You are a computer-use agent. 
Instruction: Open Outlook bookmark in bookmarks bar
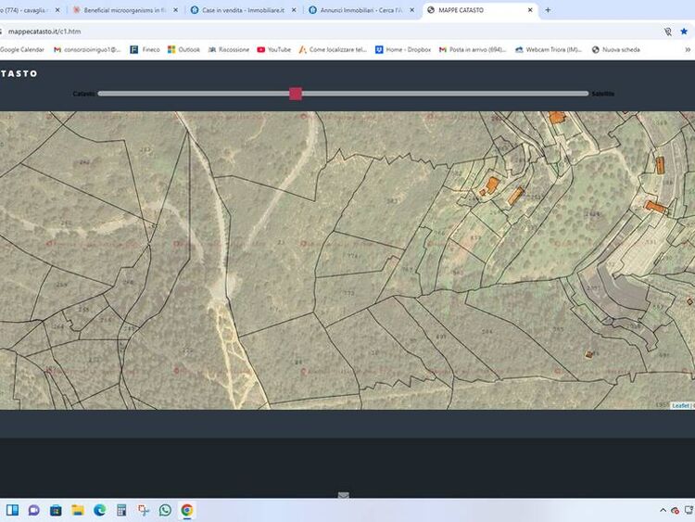(x=183, y=49)
